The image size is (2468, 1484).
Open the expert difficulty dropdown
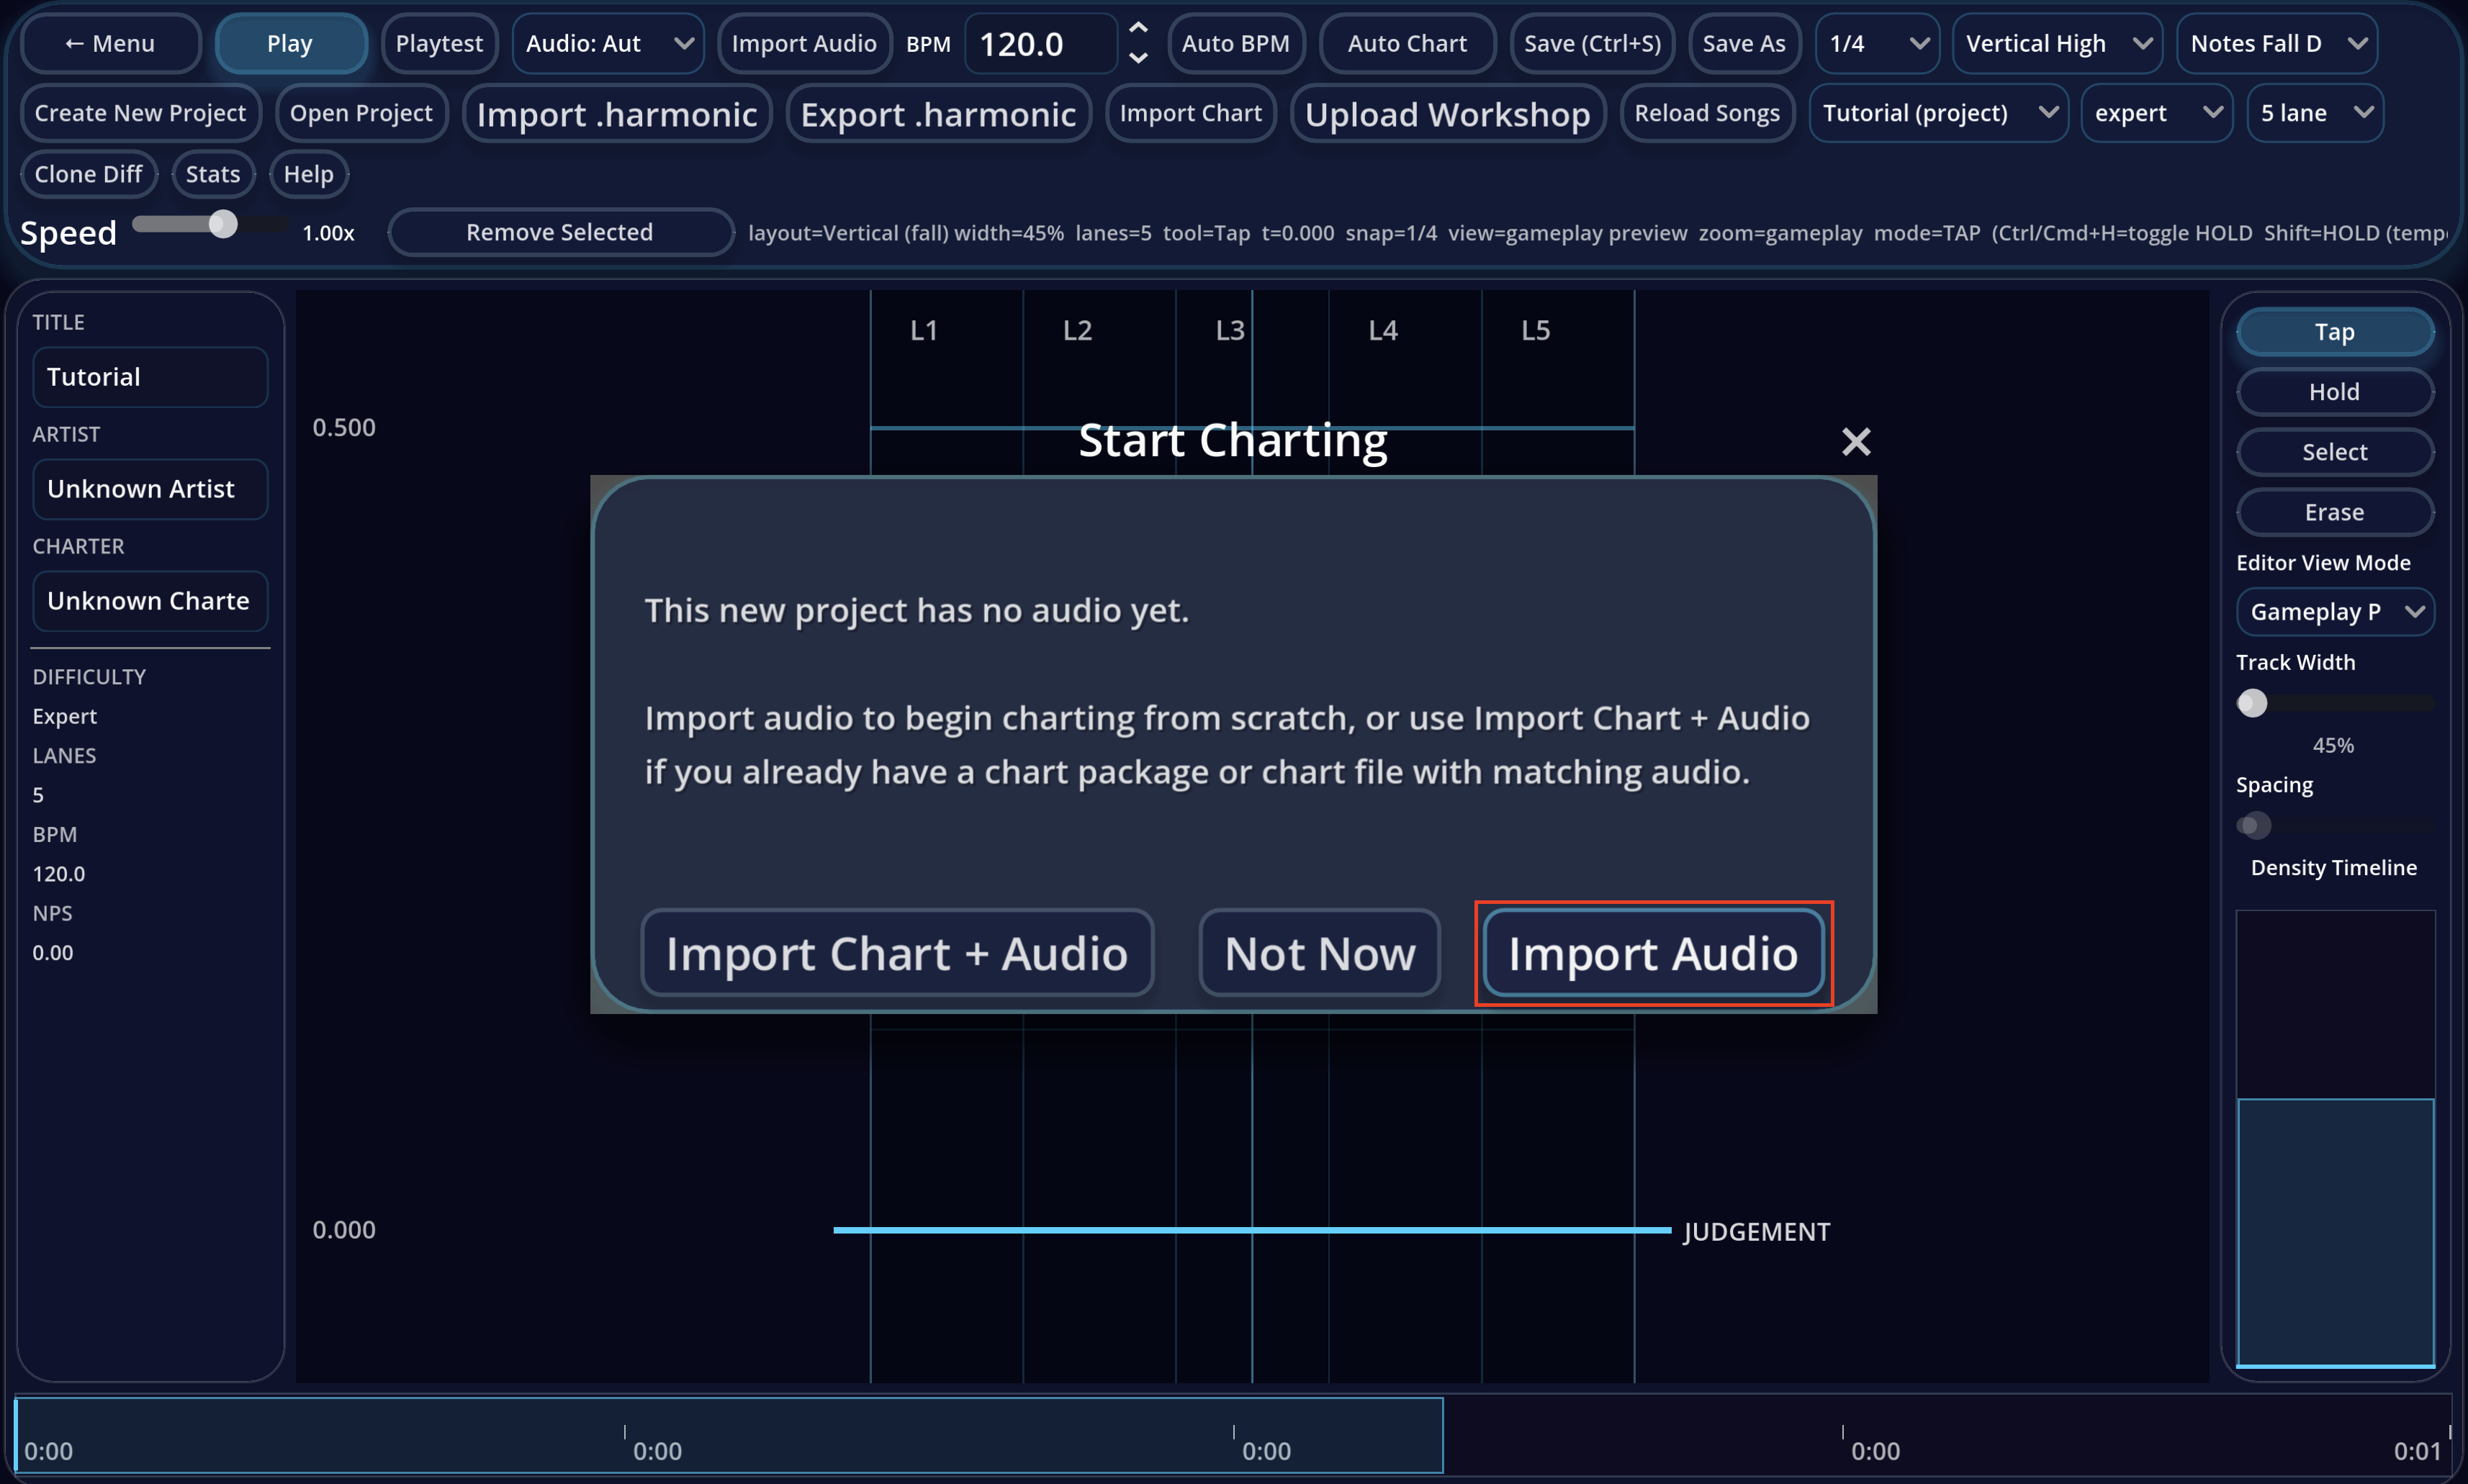pyautogui.click(x=2156, y=113)
